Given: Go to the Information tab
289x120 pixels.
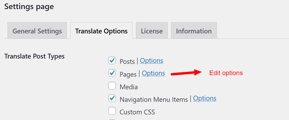Looking at the screenshot, I should point(194,30).
